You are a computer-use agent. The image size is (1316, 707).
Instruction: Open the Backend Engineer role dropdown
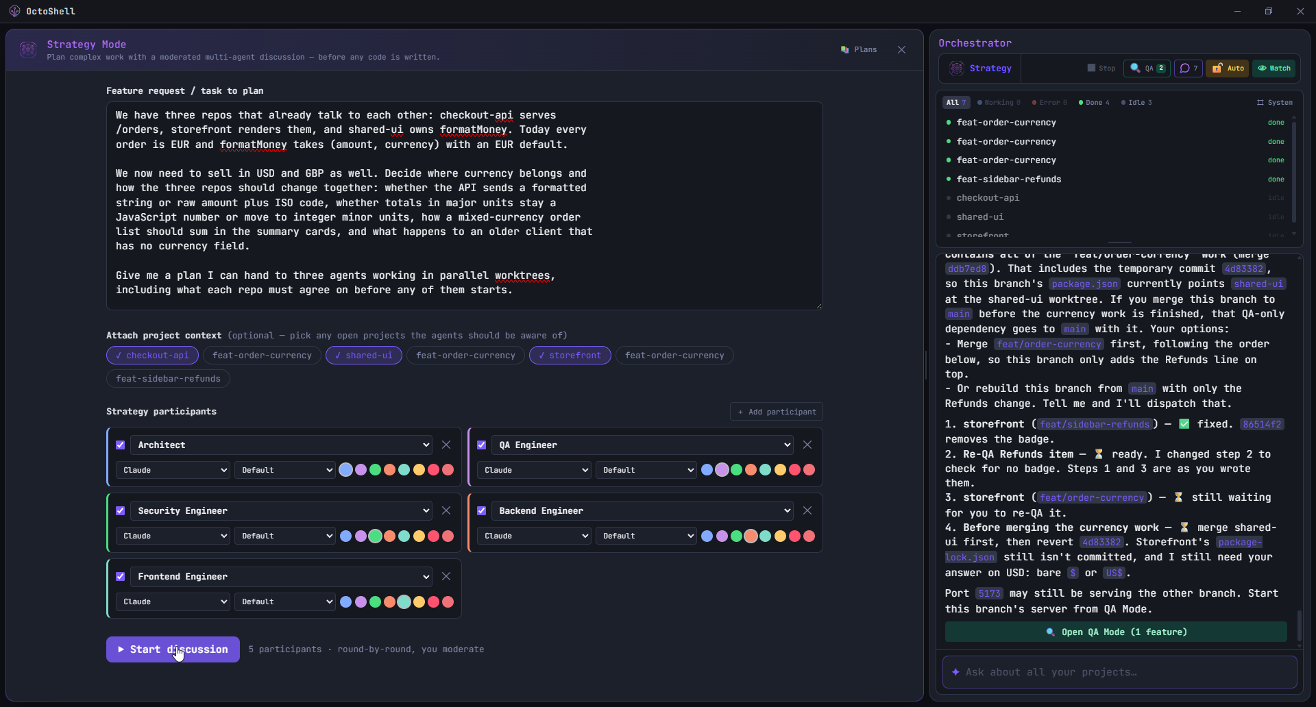click(642, 510)
